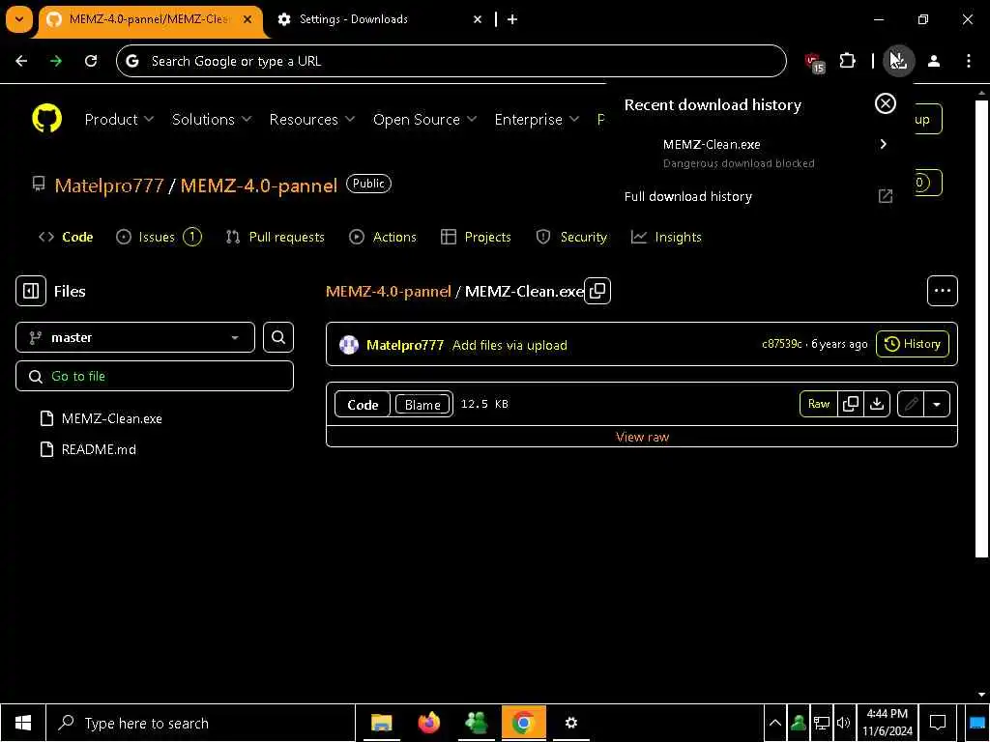Expand MEMZ-Clean.exe download entry chevron

point(884,144)
